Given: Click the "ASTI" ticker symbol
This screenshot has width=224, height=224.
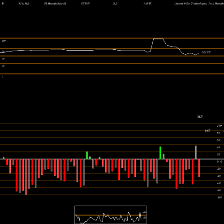Looking at the screenshot, I should pyautogui.click(x=148, y=4).
